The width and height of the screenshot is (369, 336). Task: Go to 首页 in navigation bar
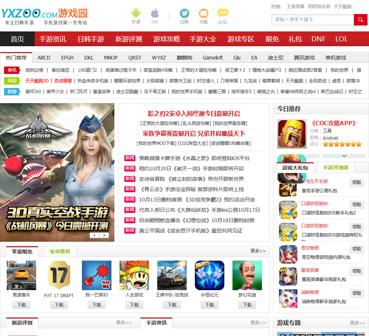pyautogui.click(x=17, y=39)
